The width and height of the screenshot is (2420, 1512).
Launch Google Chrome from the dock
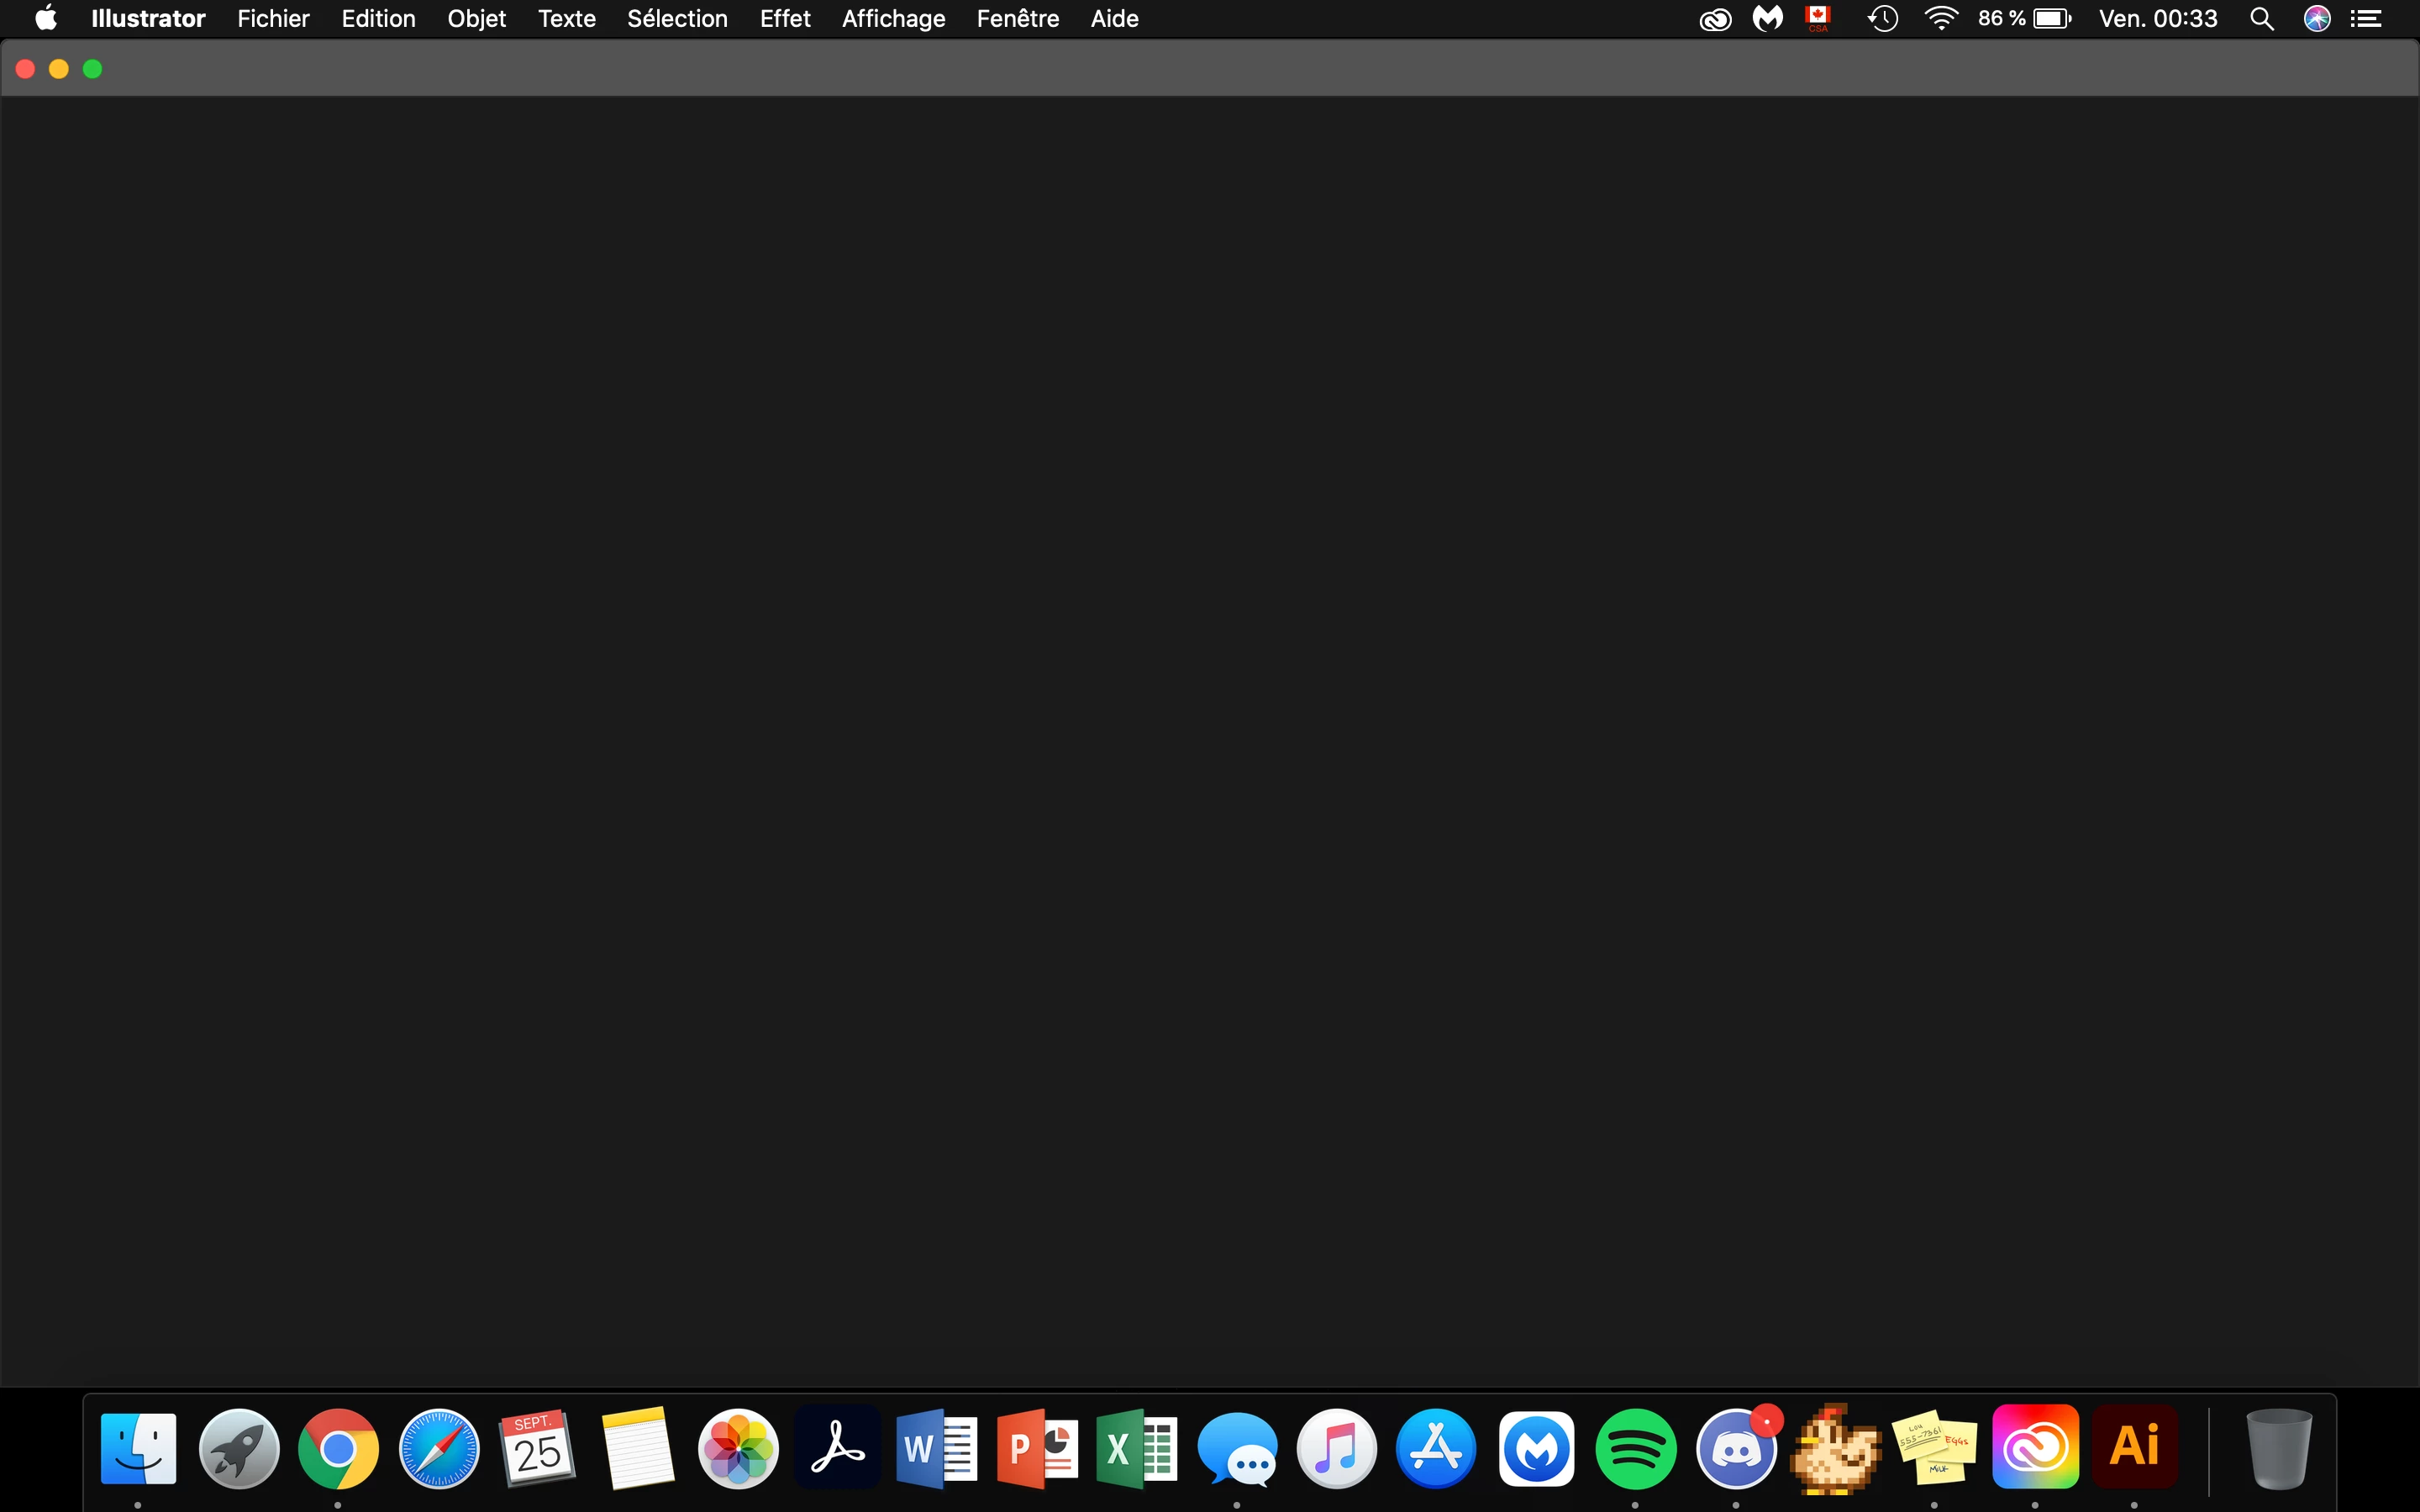(x=338, y=1447)
